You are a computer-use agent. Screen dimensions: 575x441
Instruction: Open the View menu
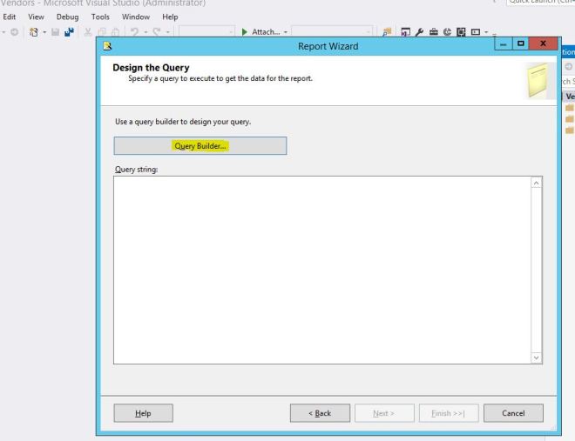pyautogui.click(x=37, y=17)
